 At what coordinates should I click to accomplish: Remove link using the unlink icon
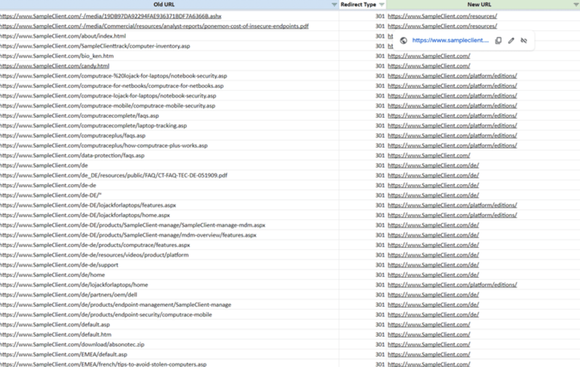coord(524,40)
